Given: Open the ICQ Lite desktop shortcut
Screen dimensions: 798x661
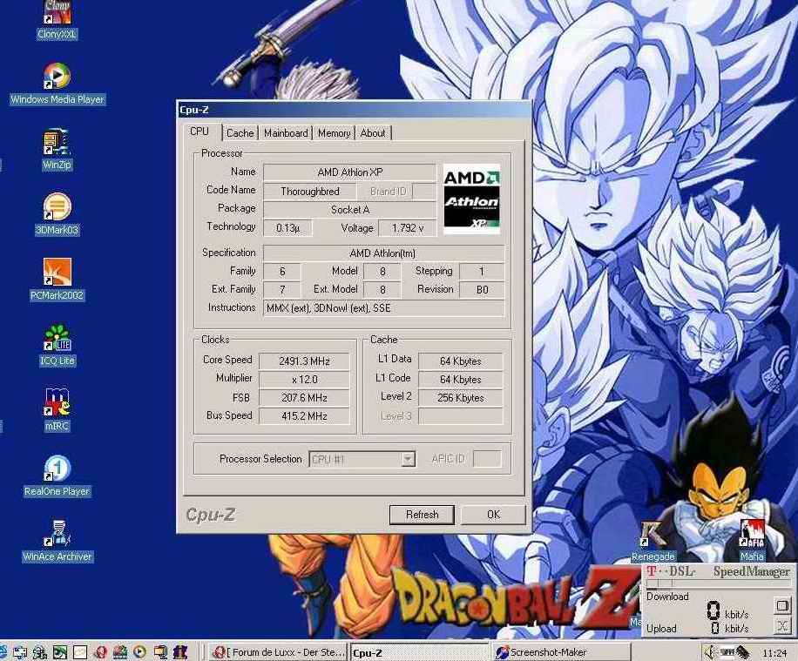Looking at the screenshot, I should point(57,345).
